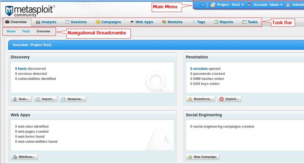Open the '0 hosts' discovered link
The image size is (304, 164).
click(21, 69)
